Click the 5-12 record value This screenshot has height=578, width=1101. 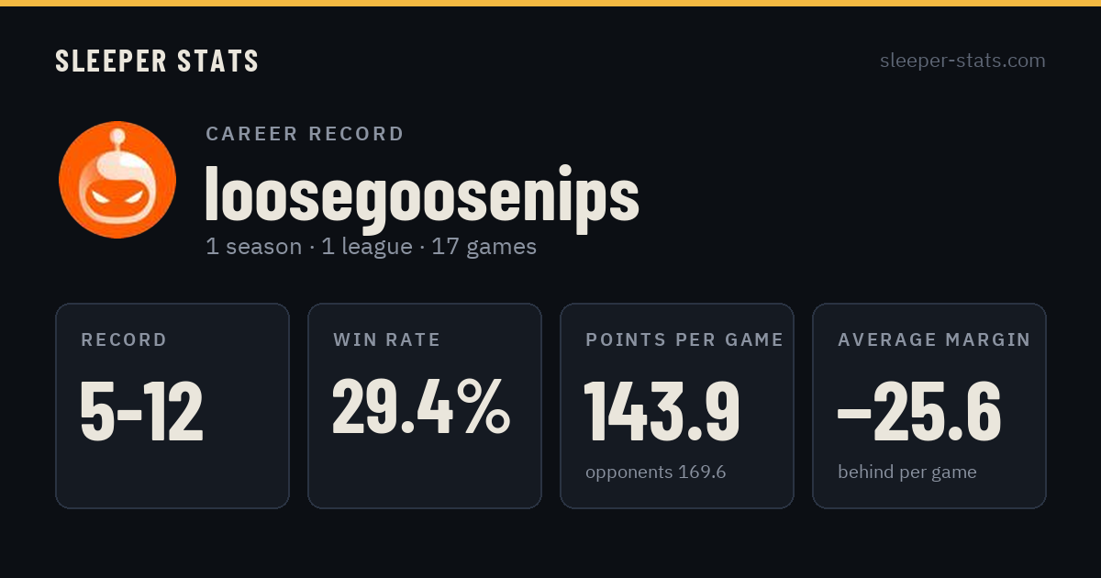142,410
